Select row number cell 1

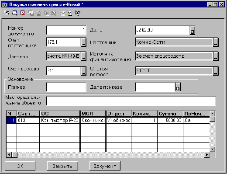tap(11, 120)
